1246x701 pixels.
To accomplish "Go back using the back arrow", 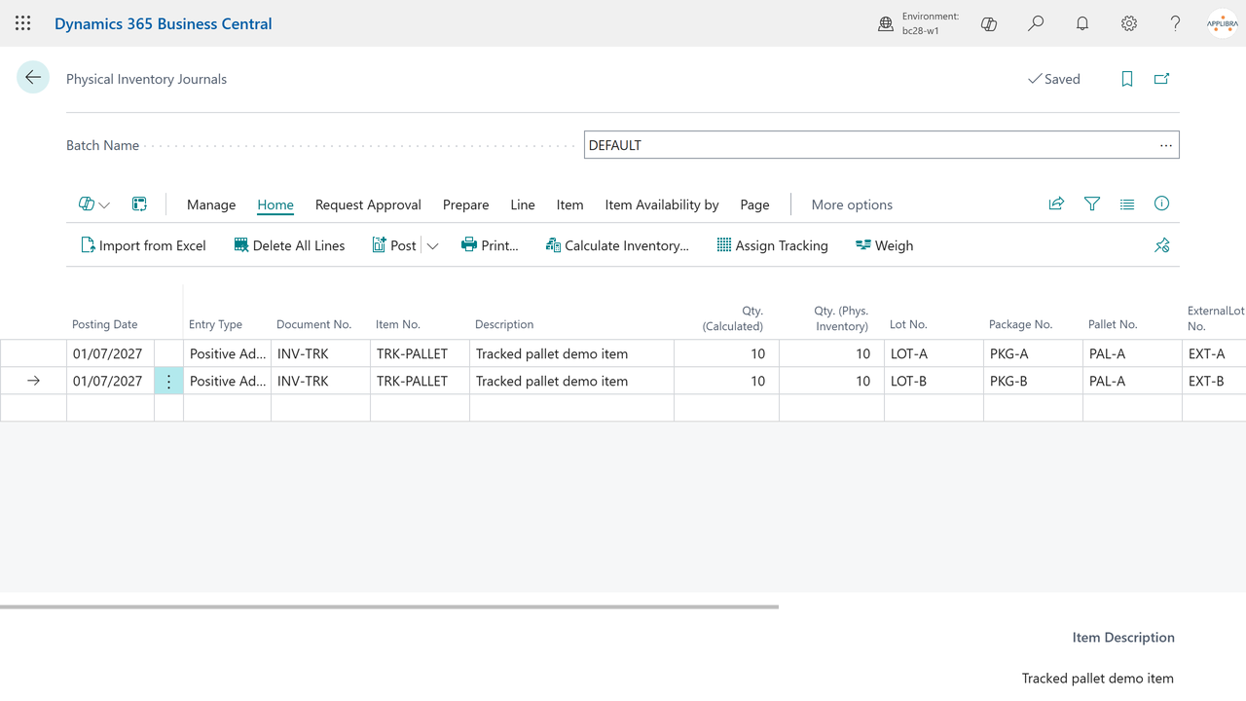I will (33, 78).
